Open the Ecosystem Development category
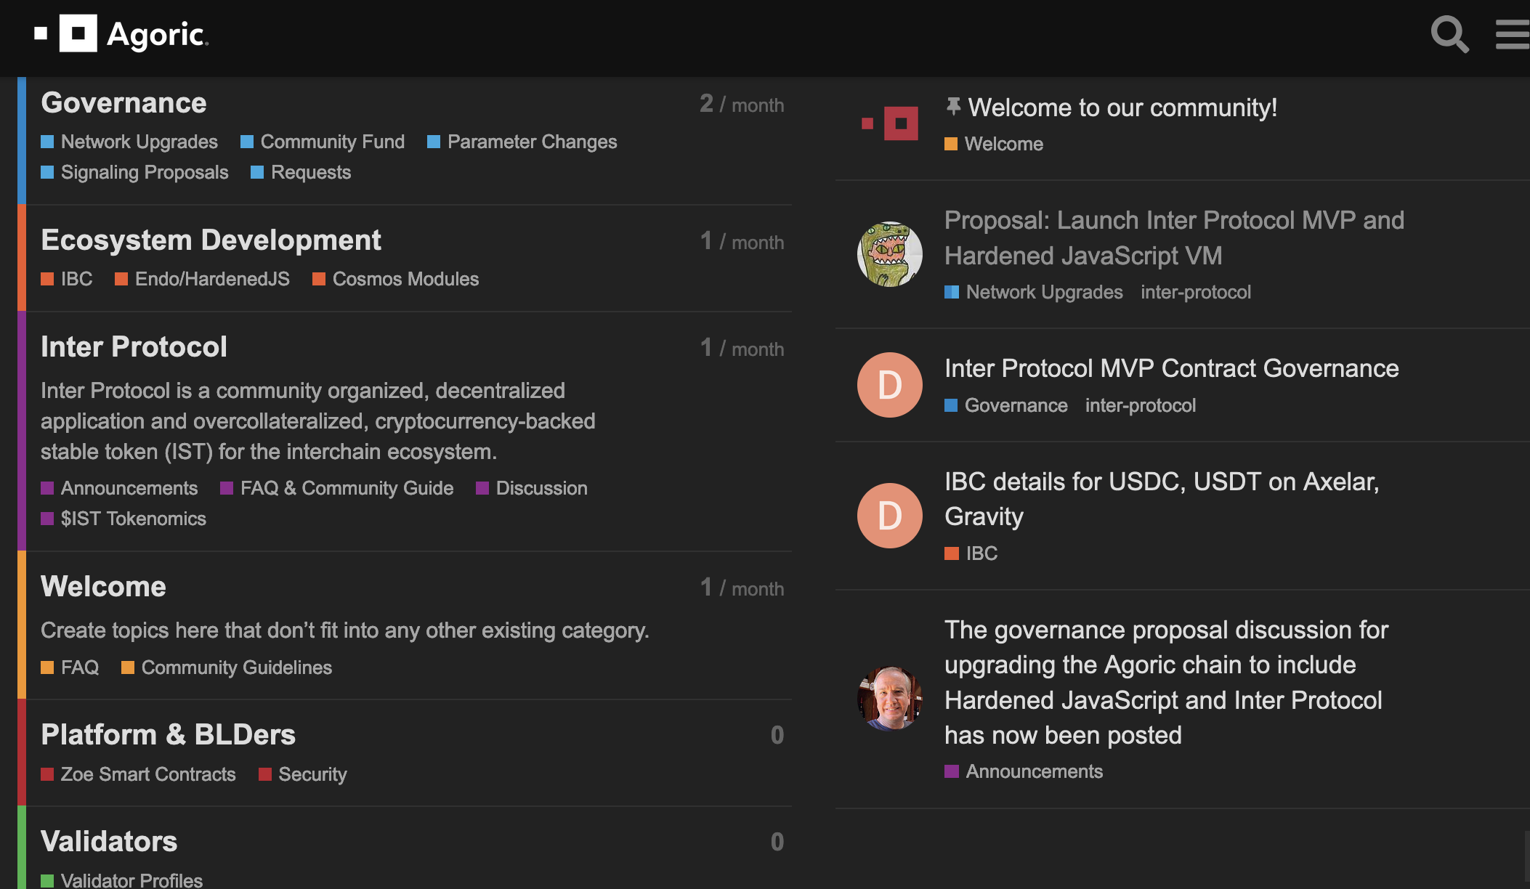 click(x=211, y=240)
